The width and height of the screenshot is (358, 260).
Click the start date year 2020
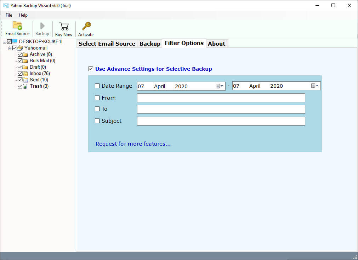point(181,86)
